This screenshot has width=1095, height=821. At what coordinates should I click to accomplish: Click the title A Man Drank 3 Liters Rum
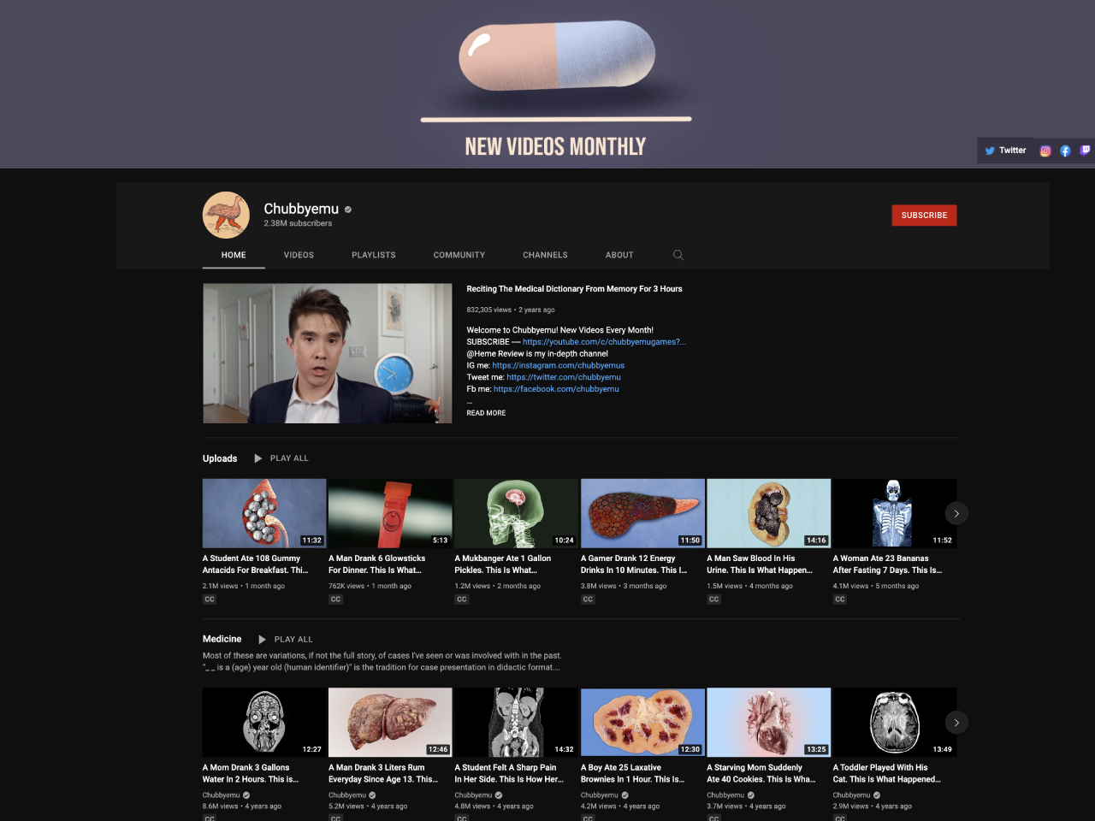[383, 774]
